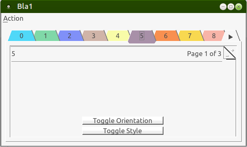Viewport: 247px width, 147px height.
Task: Click the Toggle Orientation button
Action: point(123,121)
